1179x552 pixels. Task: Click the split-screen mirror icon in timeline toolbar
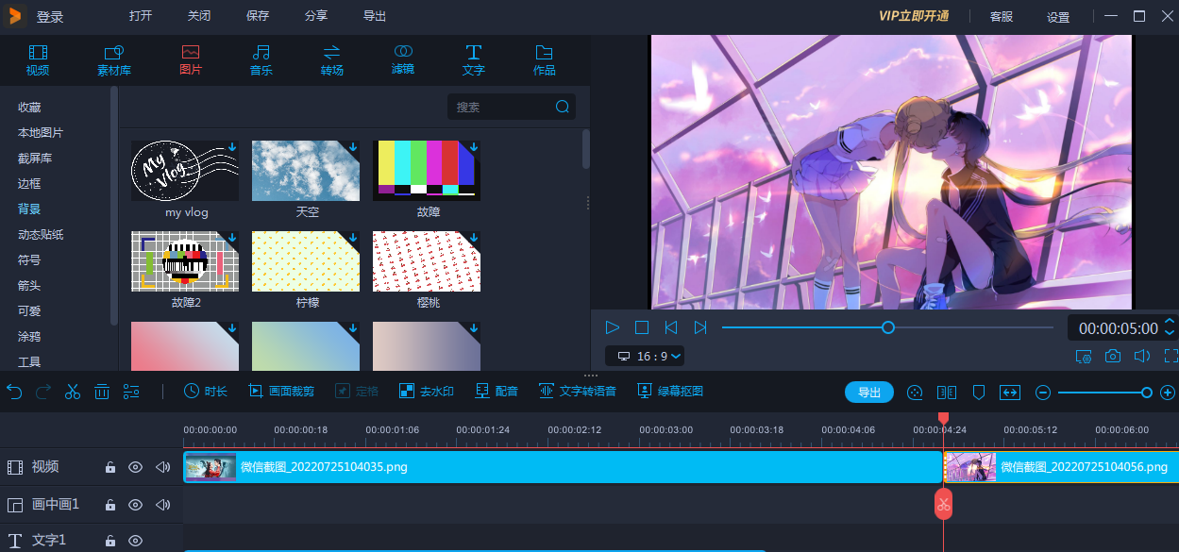point(947,393)
